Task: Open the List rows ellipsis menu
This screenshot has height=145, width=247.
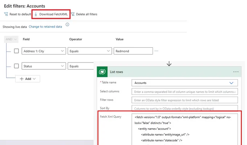Action: (x=236, y=72)
